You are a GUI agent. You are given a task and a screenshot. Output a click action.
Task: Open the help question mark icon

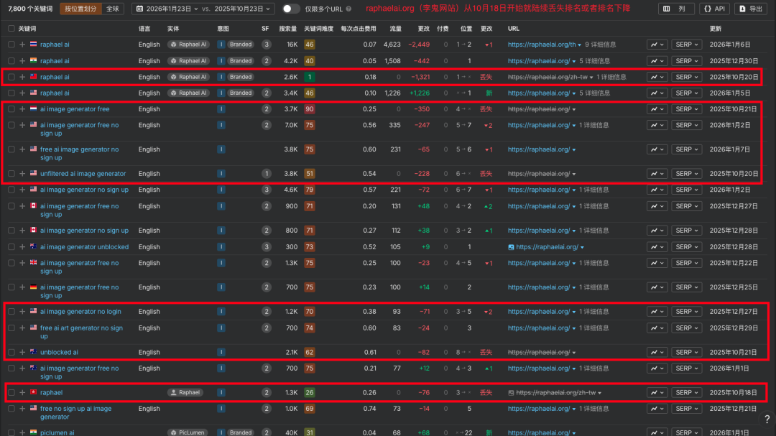coord(767,419)
